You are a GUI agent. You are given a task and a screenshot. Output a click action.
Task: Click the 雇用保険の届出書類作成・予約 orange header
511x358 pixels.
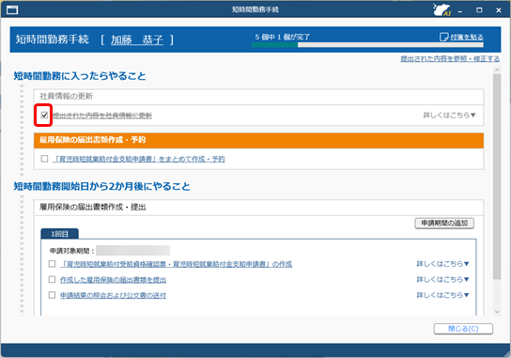[x=258, y=140]
